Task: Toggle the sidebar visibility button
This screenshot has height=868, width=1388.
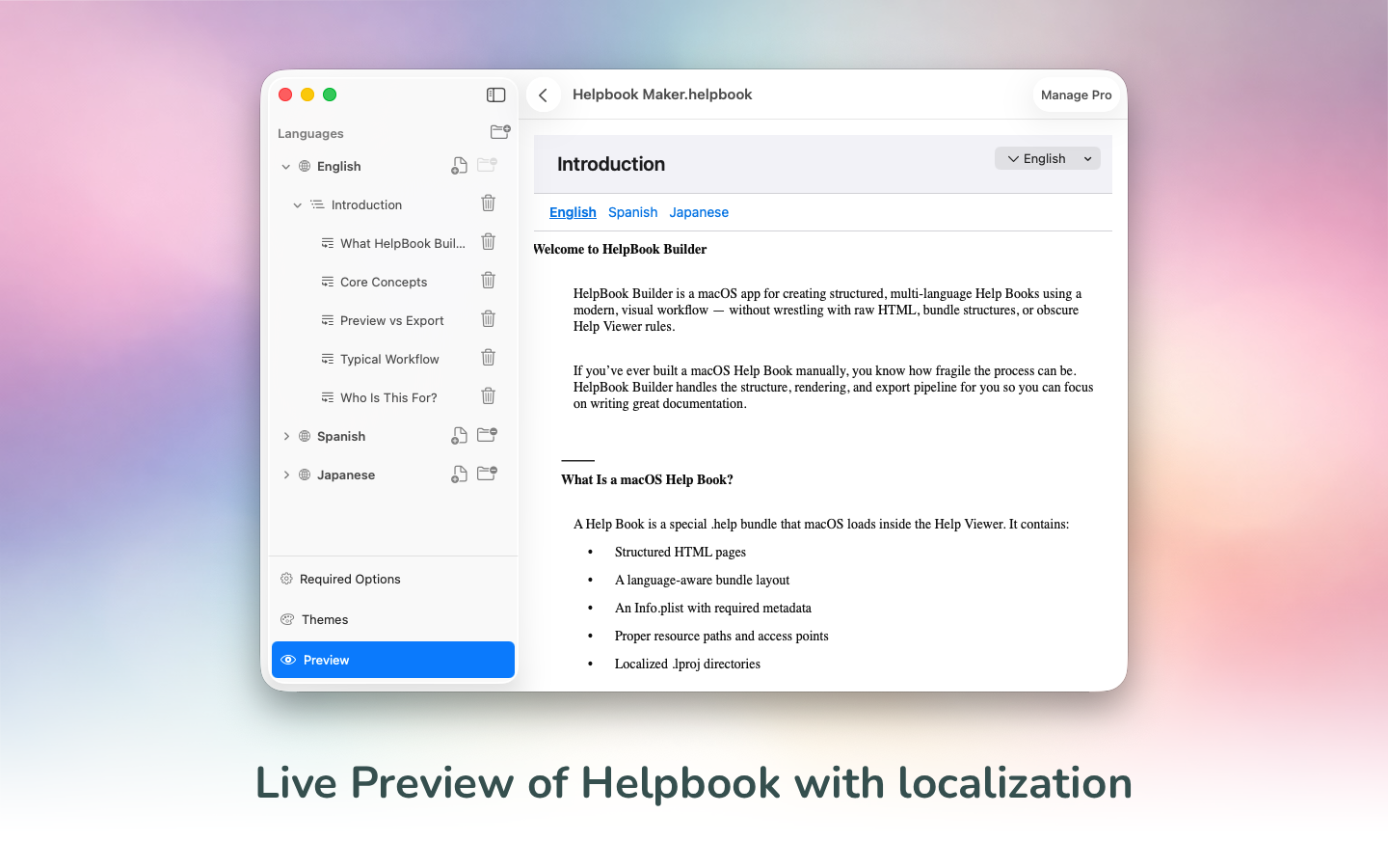Action: (x=495, y=95)
